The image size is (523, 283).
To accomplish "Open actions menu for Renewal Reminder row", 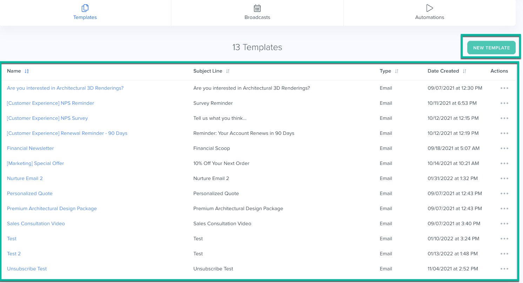I will click(504, 133).
